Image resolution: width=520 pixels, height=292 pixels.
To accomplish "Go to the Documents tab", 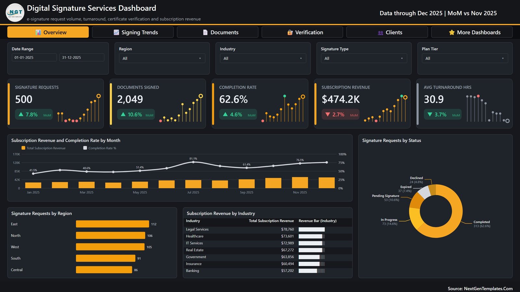I will click(x=217, y=32).
